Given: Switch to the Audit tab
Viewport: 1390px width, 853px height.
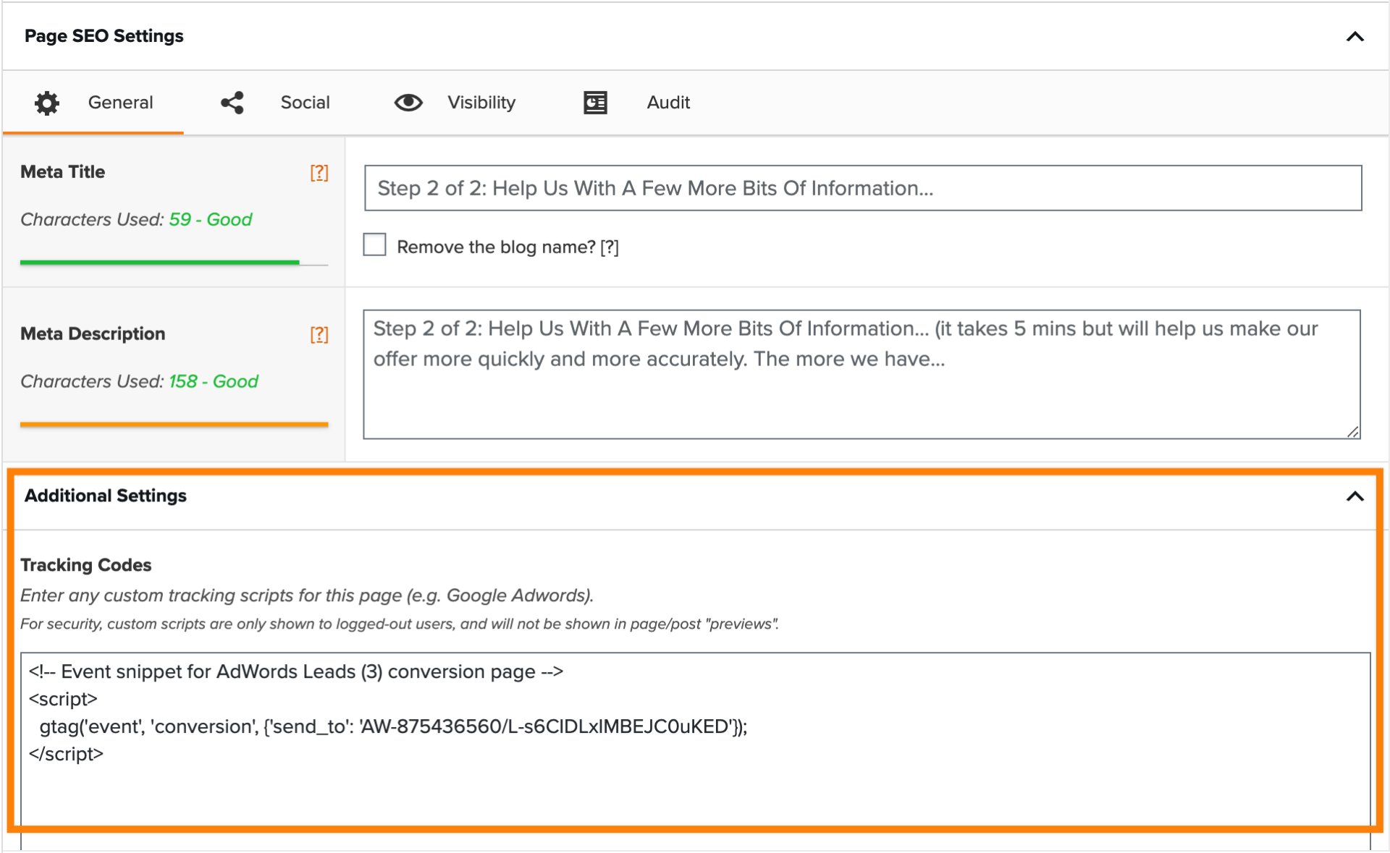Looking at the screenshot, I should pos(668,103).
